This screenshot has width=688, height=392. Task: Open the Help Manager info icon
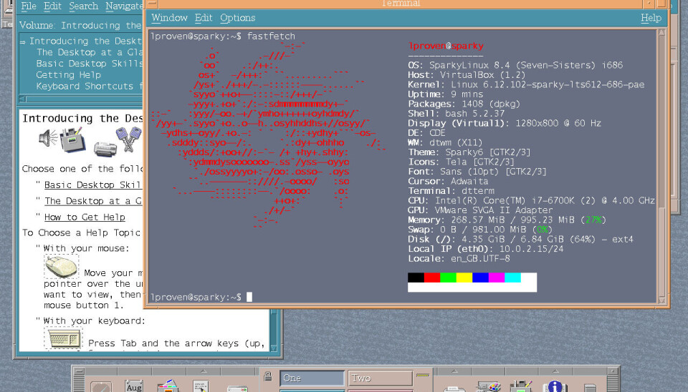(x=555, y=386)
